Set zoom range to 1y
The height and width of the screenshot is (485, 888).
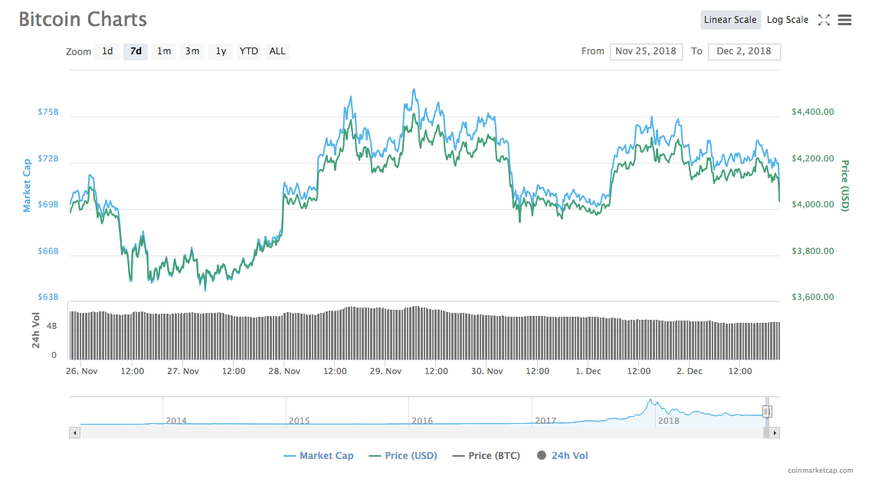(x=221, y=51)
